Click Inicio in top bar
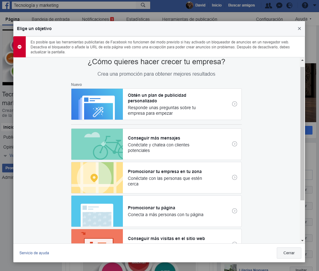Image resolution: width=319 pixels, height=271 pixels. 217,5
